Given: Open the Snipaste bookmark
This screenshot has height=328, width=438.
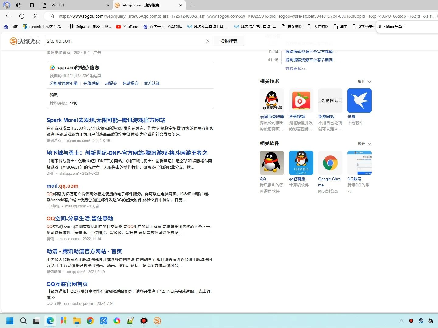Looking at the screenshot, I should (x=90, y=27).
